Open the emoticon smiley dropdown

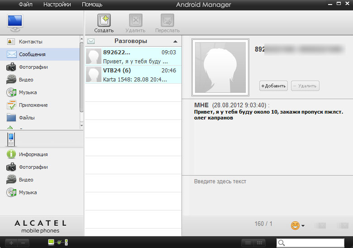pos(297,225)
